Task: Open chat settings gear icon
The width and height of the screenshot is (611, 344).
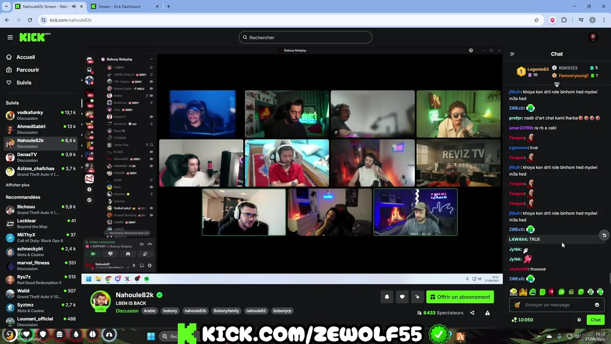Action: click(579, 320)
